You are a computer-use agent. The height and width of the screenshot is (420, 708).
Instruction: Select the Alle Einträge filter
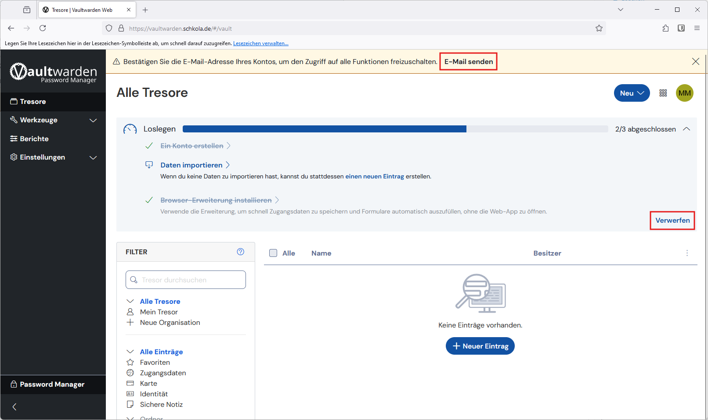pos(162,352)
